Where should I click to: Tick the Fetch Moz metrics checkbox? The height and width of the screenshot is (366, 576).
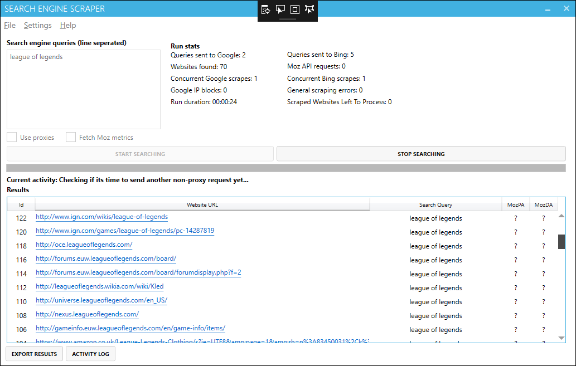tap(70, 137)
